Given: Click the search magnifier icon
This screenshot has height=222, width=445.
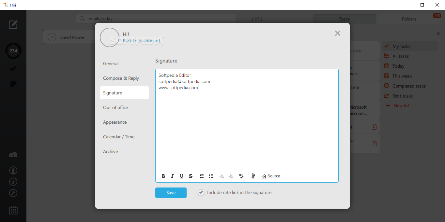Looking at the screenshot, I should coord(82,19).
